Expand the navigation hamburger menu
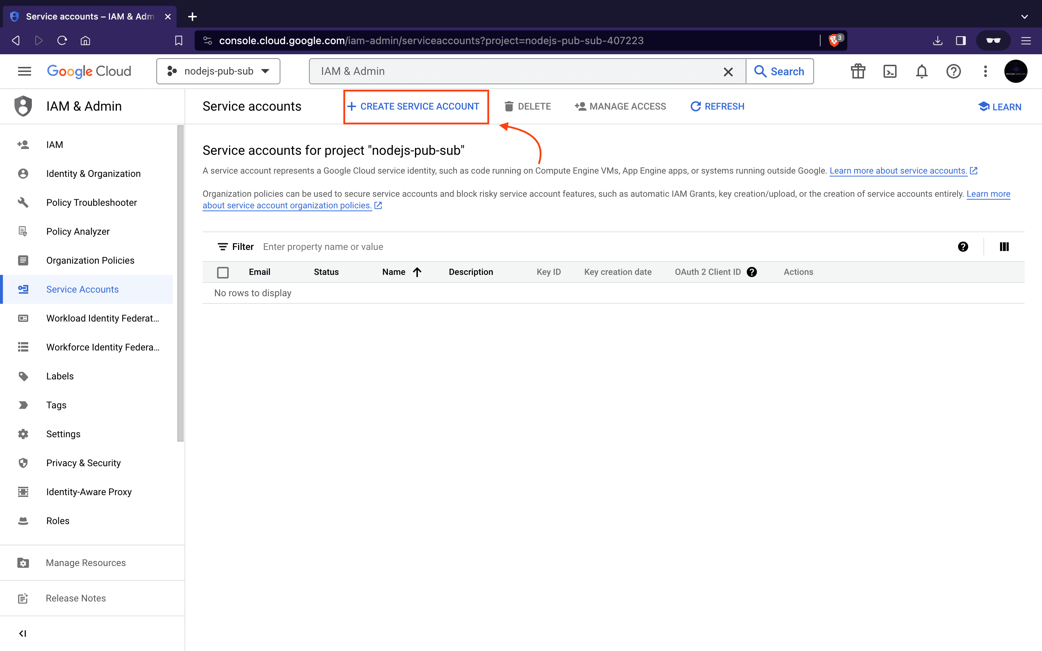1042x651 pixels. (x=24, y=71)
